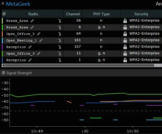This screenshot has width=162, height=134.
Task: Click the lock icon in the channel 157 row
Action: pos(125,47)
